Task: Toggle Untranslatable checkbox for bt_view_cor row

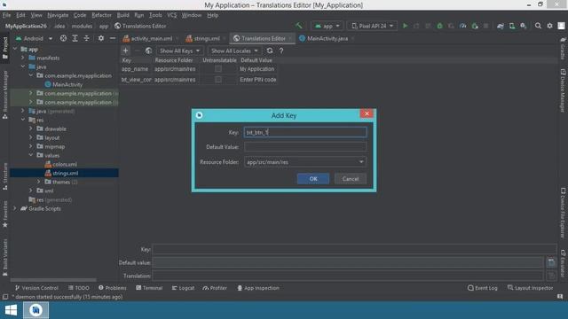Action: click(218, 79)
